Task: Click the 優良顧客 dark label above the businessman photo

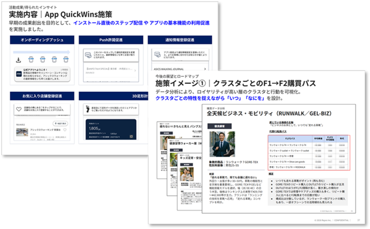Action: [220, 126]
